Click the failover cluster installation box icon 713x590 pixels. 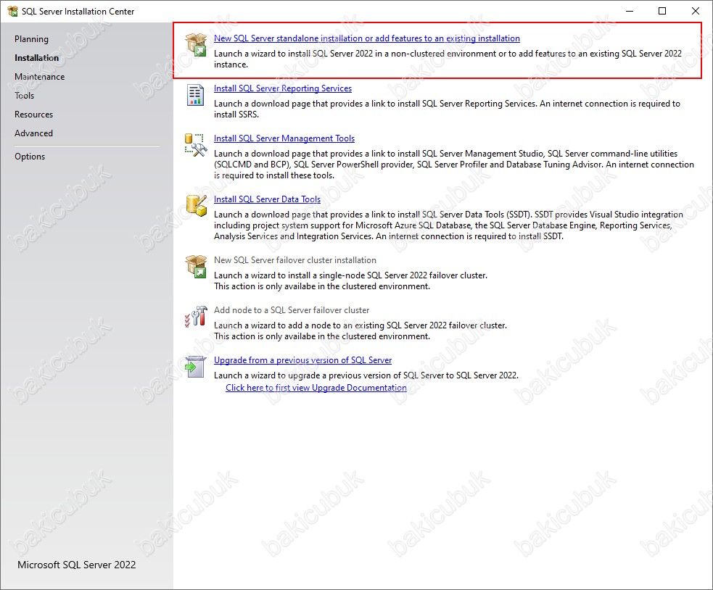click(x=196, y=266)
